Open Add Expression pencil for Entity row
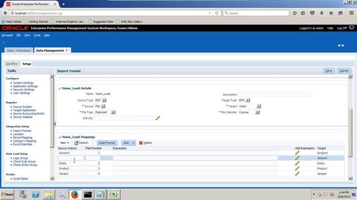 (297, 163)
